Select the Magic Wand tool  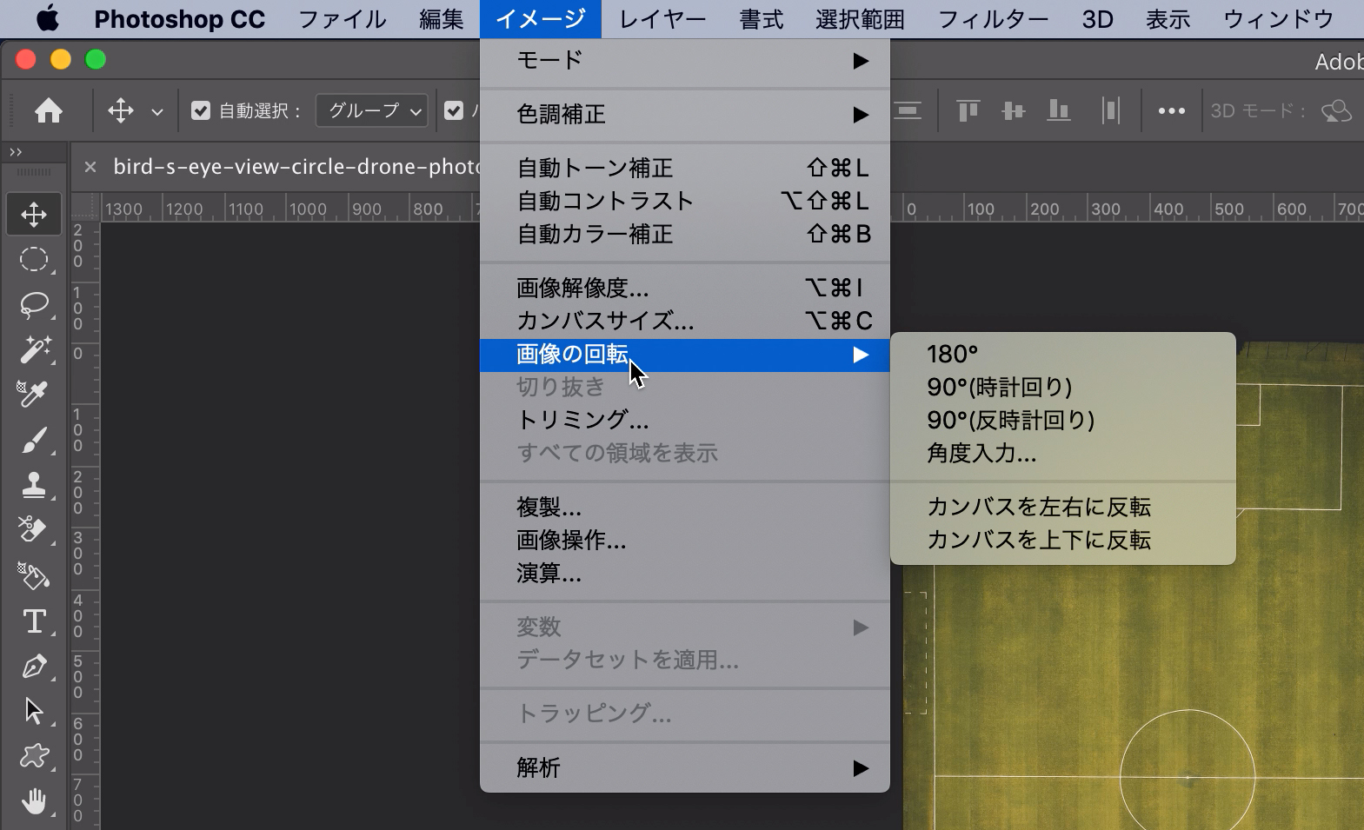coord(34,349)
